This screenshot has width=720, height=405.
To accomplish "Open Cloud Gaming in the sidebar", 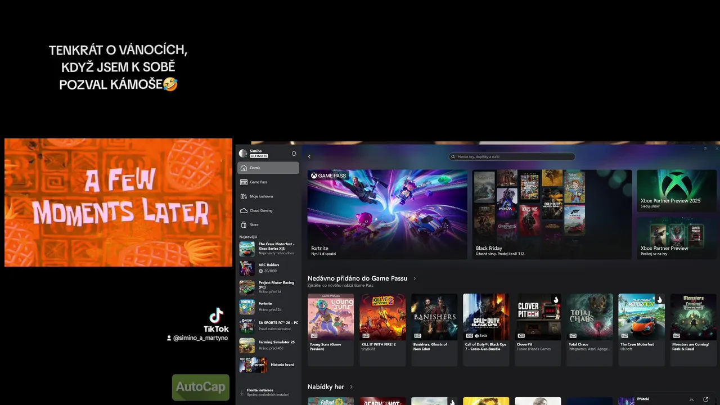I will 268,210.
